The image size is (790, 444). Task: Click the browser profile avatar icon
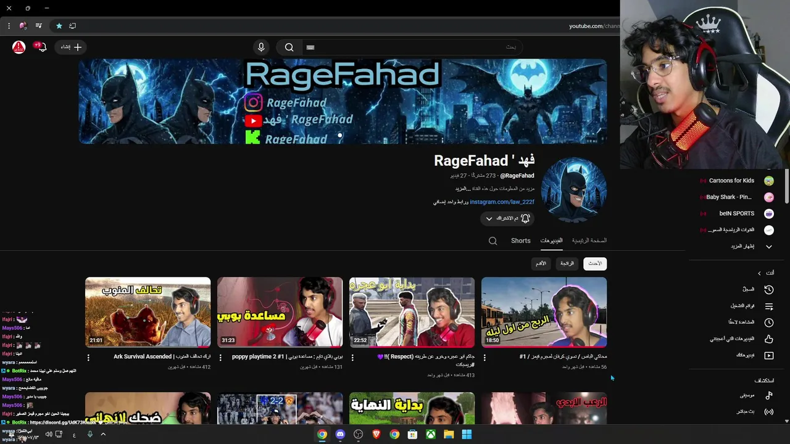[x=23, y=26]
